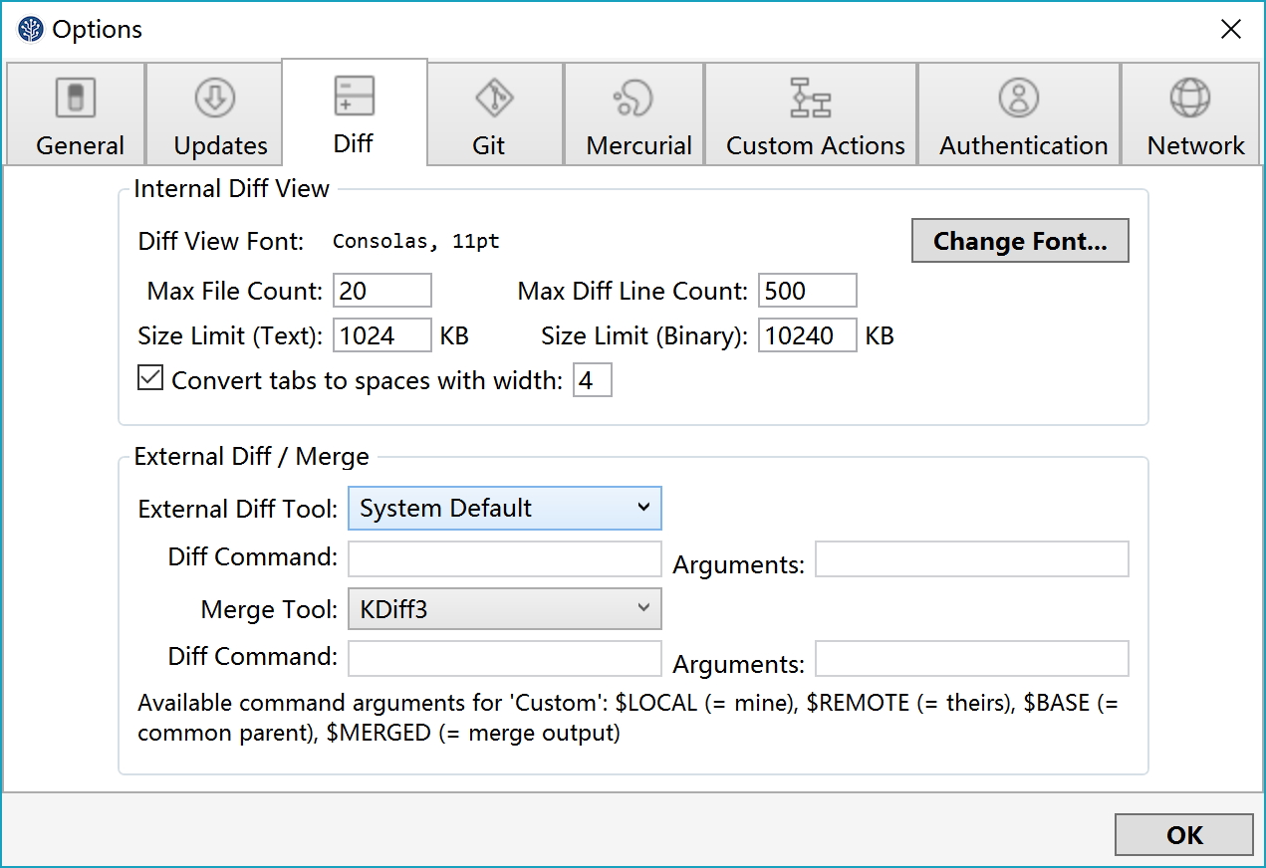
Task: Click the Max Diff Line Count field
Action: (x=807, y=291)
